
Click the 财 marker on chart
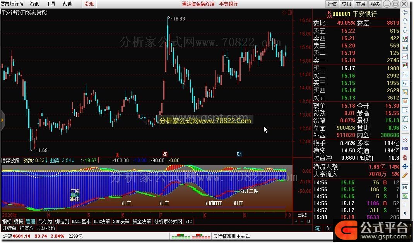point(239,154)
